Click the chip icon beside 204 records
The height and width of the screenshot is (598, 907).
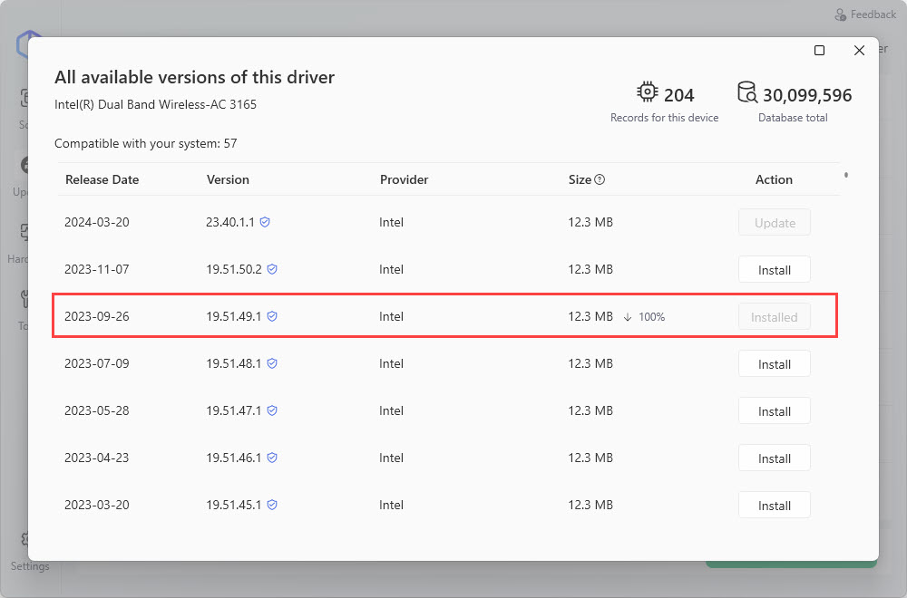pos(648,93)
